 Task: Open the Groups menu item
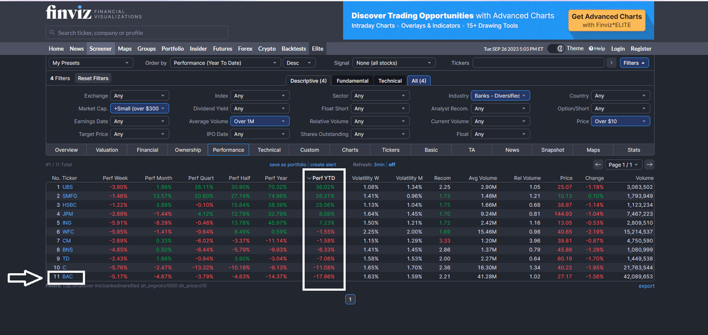click(x=147, y=49)
